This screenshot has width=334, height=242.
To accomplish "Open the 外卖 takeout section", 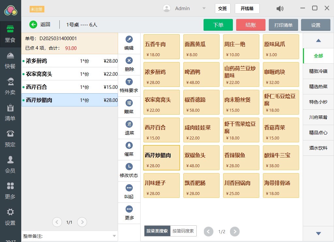I will [10, 87].
